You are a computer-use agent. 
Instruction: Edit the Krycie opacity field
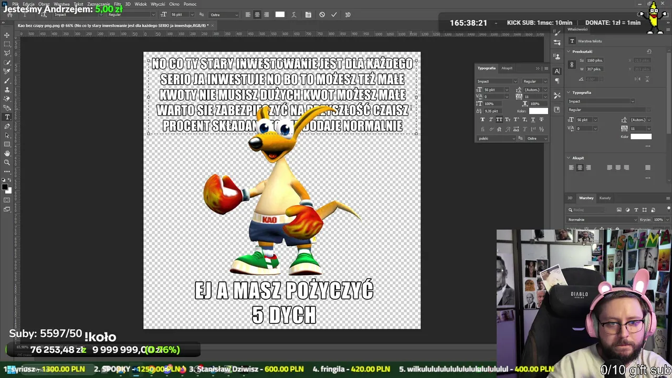coord(658,219)
